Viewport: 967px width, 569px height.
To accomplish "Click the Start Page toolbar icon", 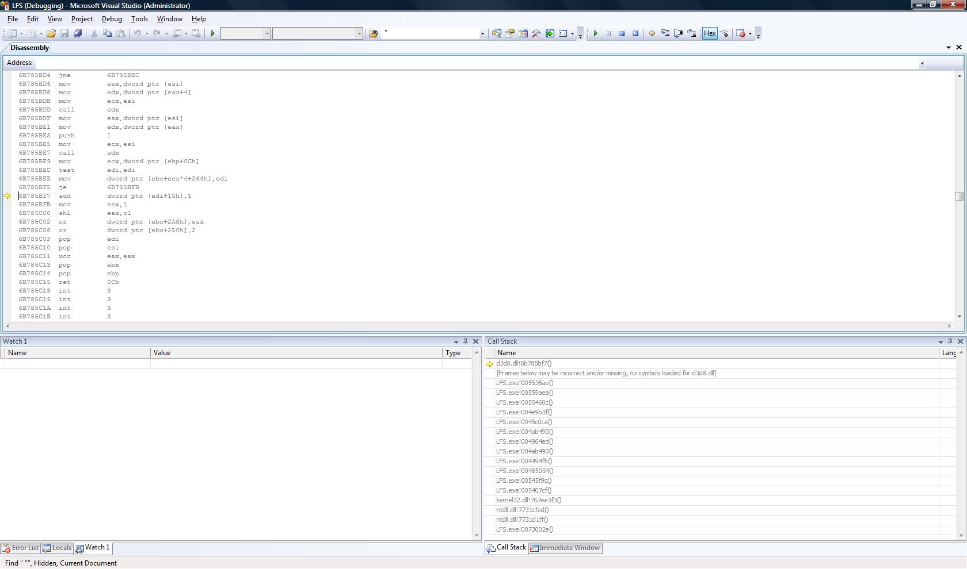I will click(x=550, y=33).
